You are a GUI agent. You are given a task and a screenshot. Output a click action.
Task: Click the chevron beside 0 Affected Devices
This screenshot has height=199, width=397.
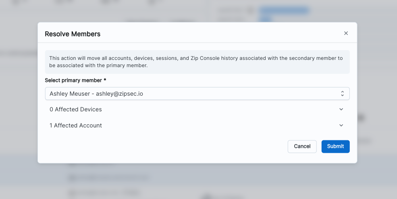pos(341,109)
